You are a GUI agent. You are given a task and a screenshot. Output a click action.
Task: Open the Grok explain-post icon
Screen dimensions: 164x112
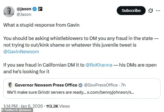[x=150, y=11]
